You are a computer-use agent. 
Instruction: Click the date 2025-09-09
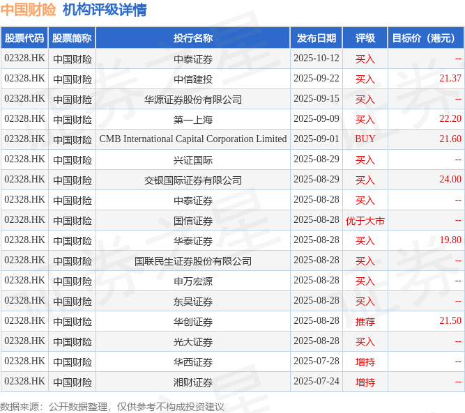(316, 118)
